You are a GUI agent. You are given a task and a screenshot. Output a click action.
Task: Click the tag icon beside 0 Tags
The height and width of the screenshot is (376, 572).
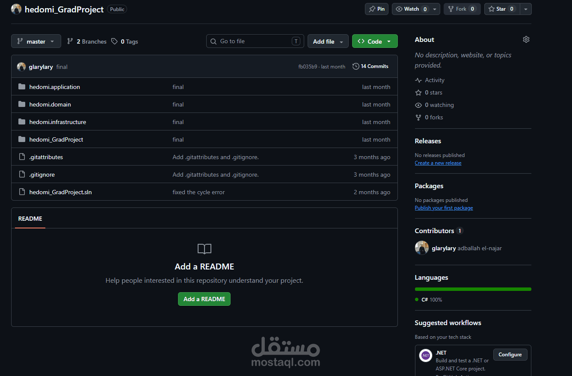(114, 41)
